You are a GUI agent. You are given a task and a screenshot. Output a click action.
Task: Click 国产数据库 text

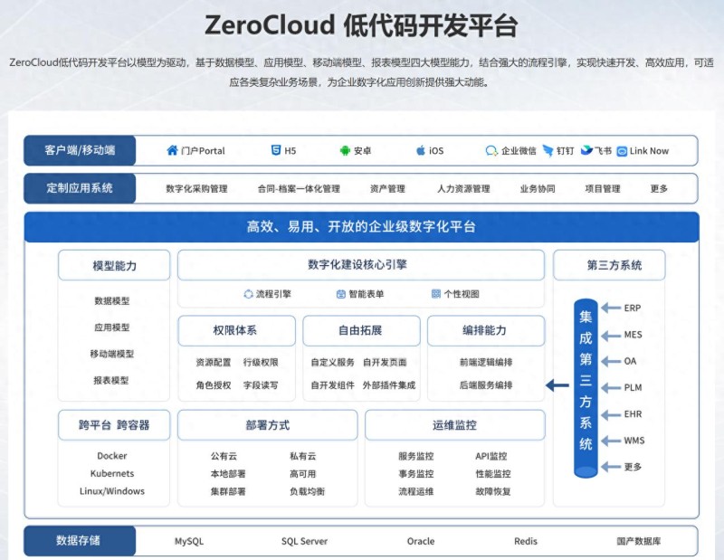click(639, 541)
